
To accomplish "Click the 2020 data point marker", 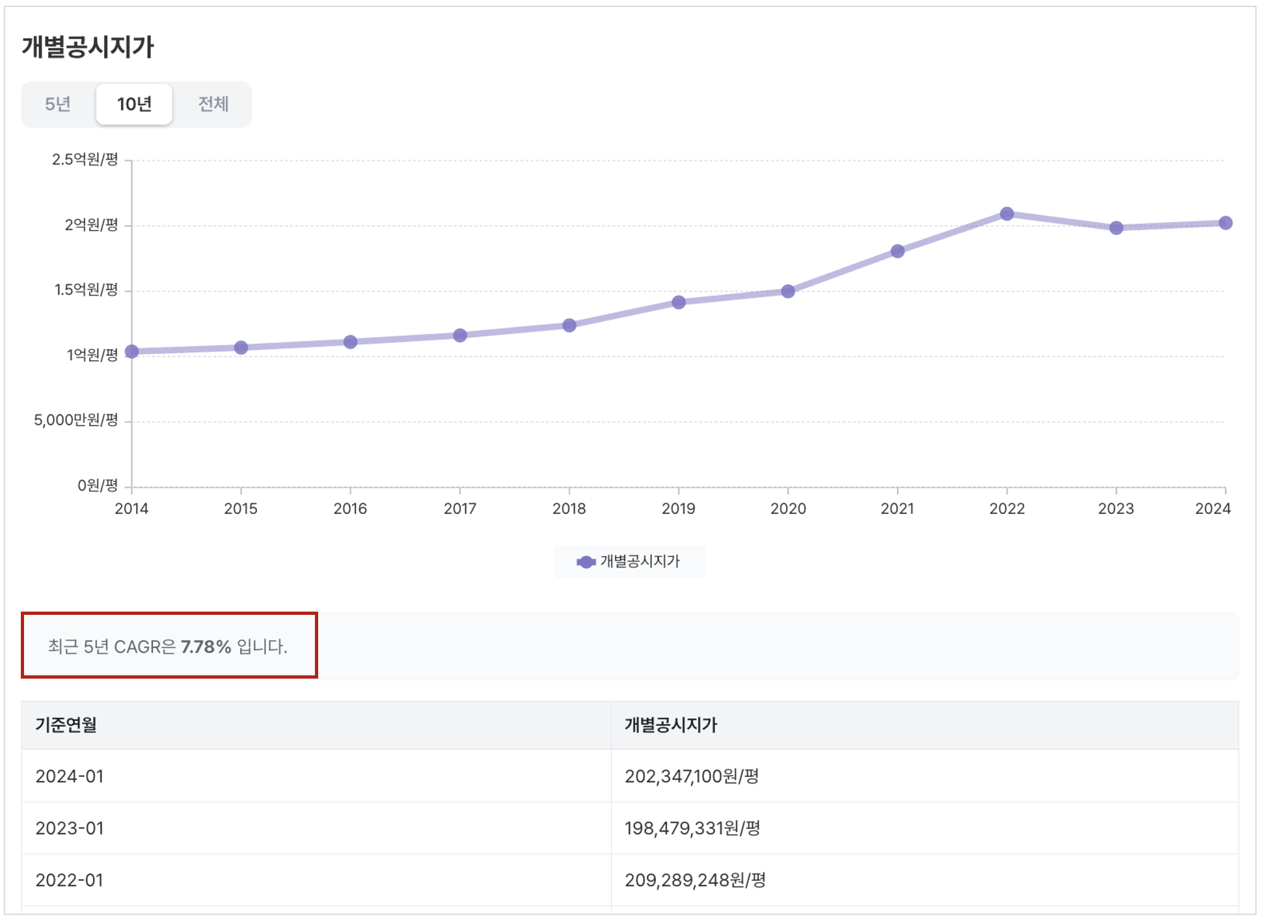I will pyautogui.click(x=788, y=291).
